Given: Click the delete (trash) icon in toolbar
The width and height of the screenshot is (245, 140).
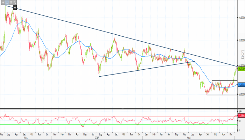Looking at the screenshot, I should tap(11, 2).
